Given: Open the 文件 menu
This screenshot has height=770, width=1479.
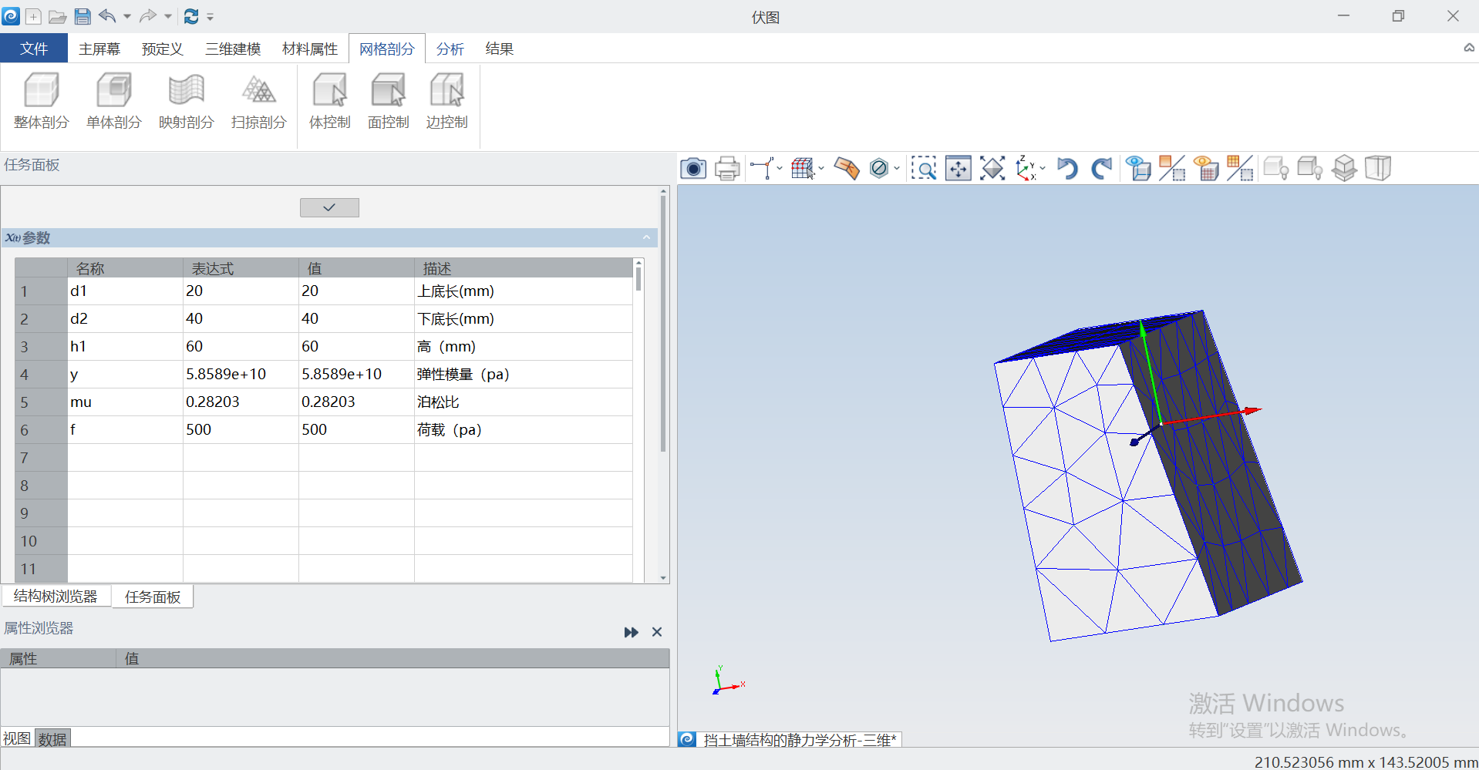Looking at the screenshot, I should click(x=34, y=49).
